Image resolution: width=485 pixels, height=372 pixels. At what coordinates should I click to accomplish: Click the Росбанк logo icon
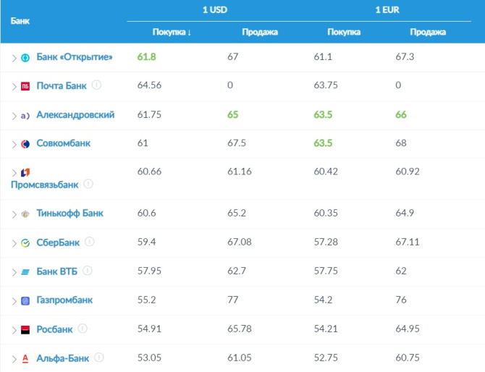[25, 329]
